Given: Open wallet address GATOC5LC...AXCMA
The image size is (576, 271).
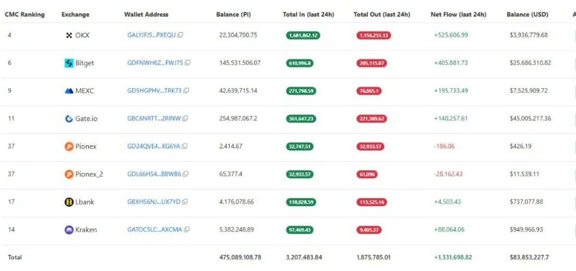Looking at the screenshot, I should coord(155,230).
